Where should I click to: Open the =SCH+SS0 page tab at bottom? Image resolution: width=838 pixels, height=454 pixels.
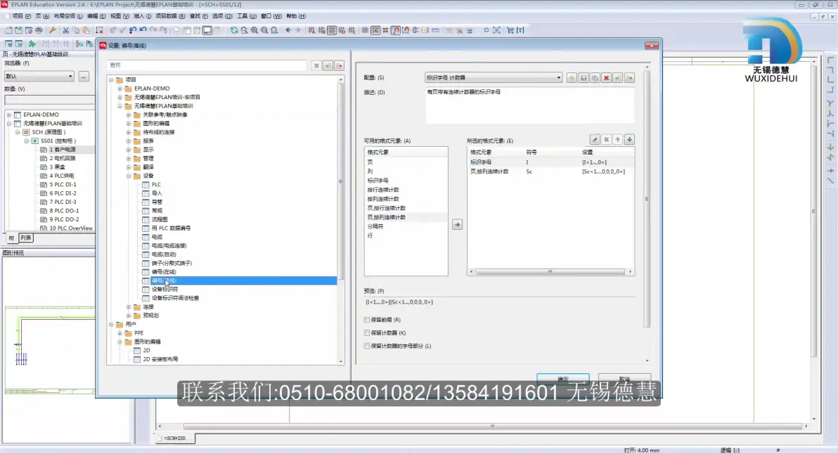pyautogui.click(x=175, y=439)
